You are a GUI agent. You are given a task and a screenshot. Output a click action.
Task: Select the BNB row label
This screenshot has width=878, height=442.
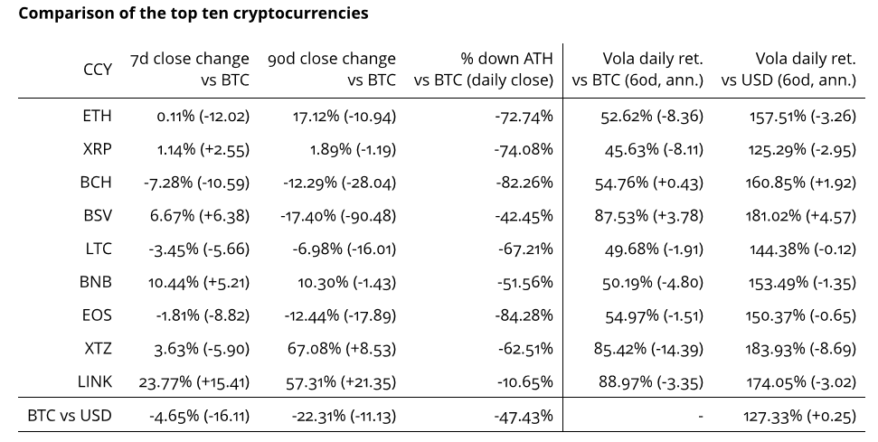(96, 281)
